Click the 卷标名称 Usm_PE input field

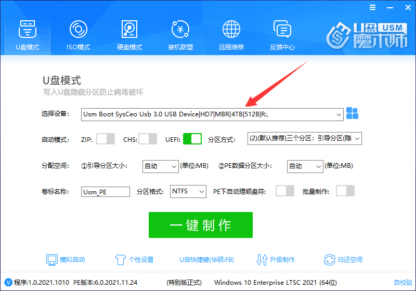point(106,192)
